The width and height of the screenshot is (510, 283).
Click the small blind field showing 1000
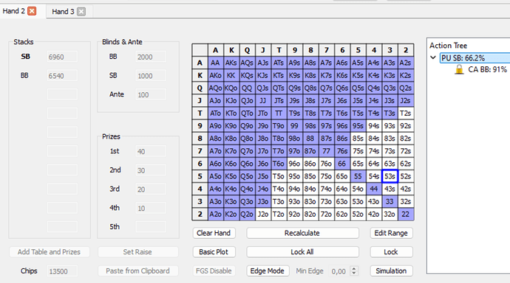(x=151, y=76)
